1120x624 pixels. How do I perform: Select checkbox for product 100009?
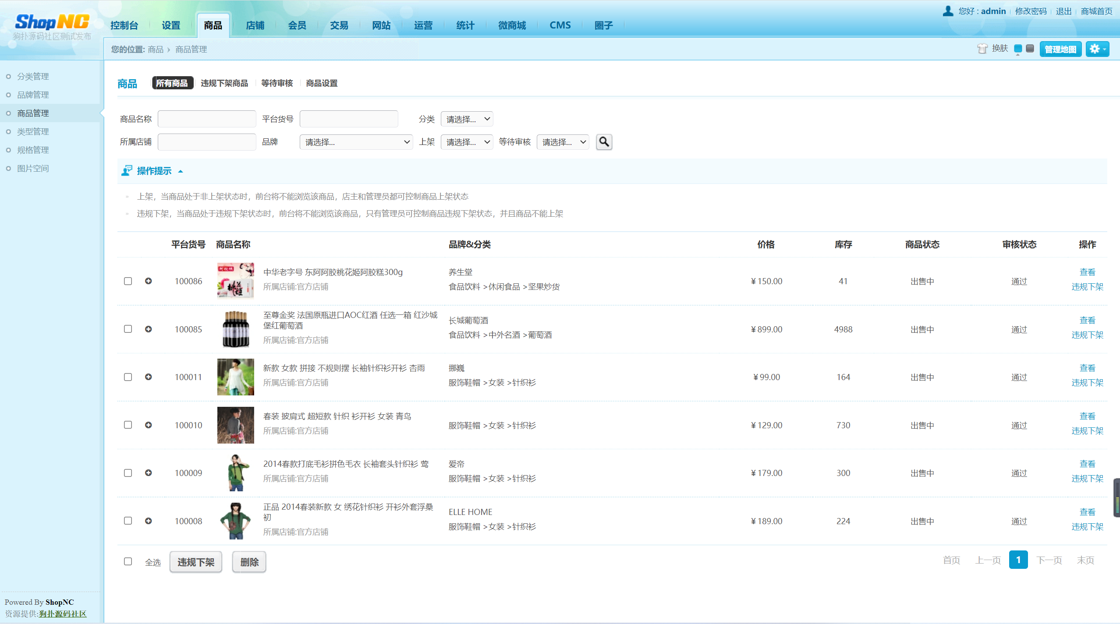(x=128, y=473)
